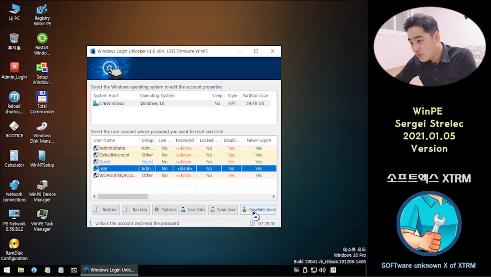This screenshot has height=277, width=491.
Task: Click the colorful display tray icon
Action: (297, 269)
